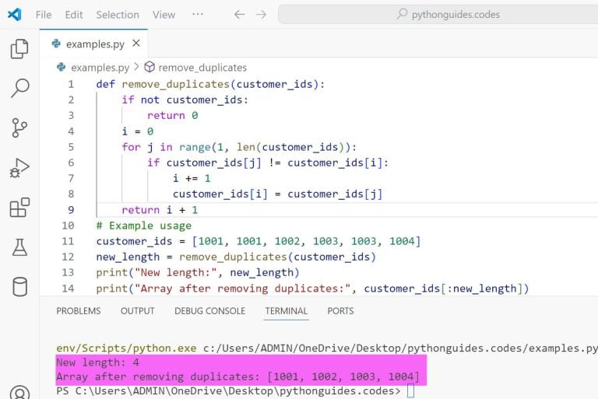Open the Accounts icon in activity bar
Viewport: 598px width, 399px height.
click(19, 393)
